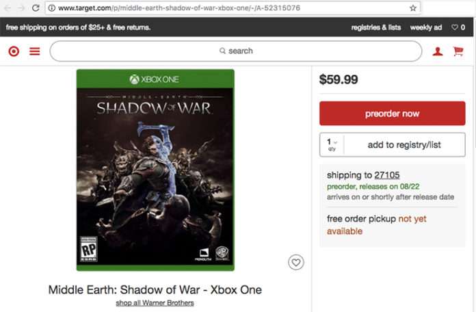Screen dimensions: 476x312
Task: Click the Target bullseye logo
Action: pos(14,51)
